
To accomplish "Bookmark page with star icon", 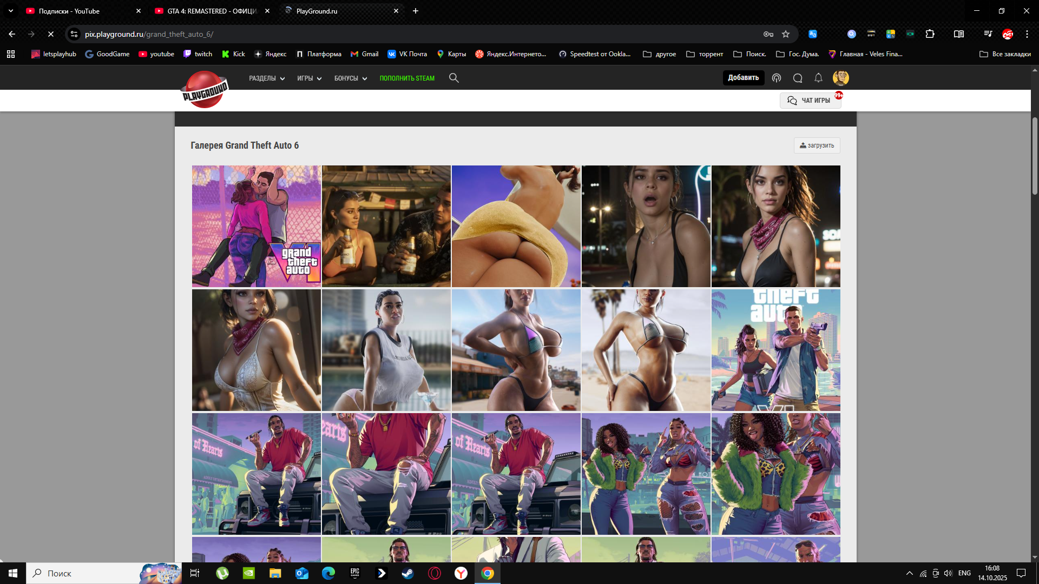I will [786, 34].
